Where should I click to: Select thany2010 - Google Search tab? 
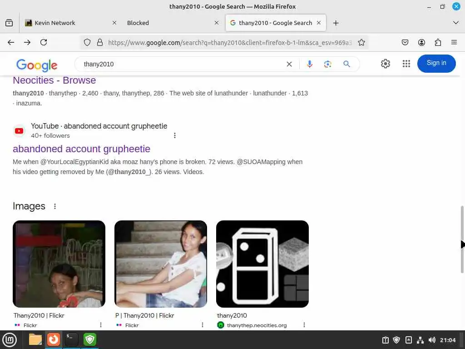[275, 23]
